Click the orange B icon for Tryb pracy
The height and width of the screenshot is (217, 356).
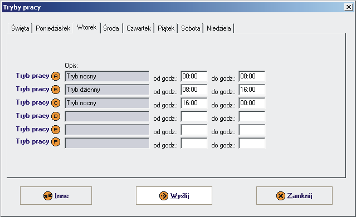(56, 90)
